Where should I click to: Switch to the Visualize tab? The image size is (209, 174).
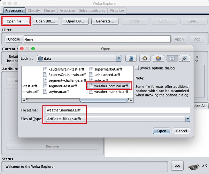pos(117,10)
